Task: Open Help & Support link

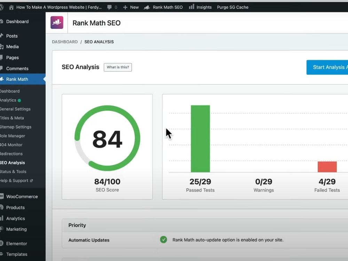Action: coord(14,181)
